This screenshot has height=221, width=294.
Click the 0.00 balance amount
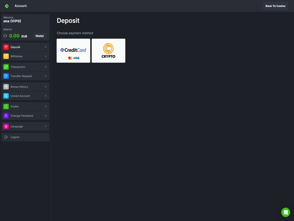[x=14, y=36]
